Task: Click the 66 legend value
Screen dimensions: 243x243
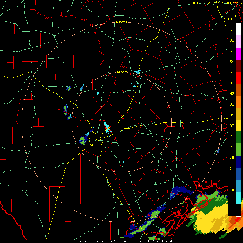Action: tap(232, 30)
